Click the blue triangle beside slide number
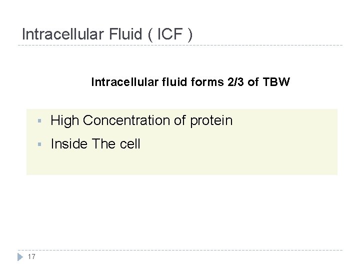The image size is (360, 270). click(20, 257)
